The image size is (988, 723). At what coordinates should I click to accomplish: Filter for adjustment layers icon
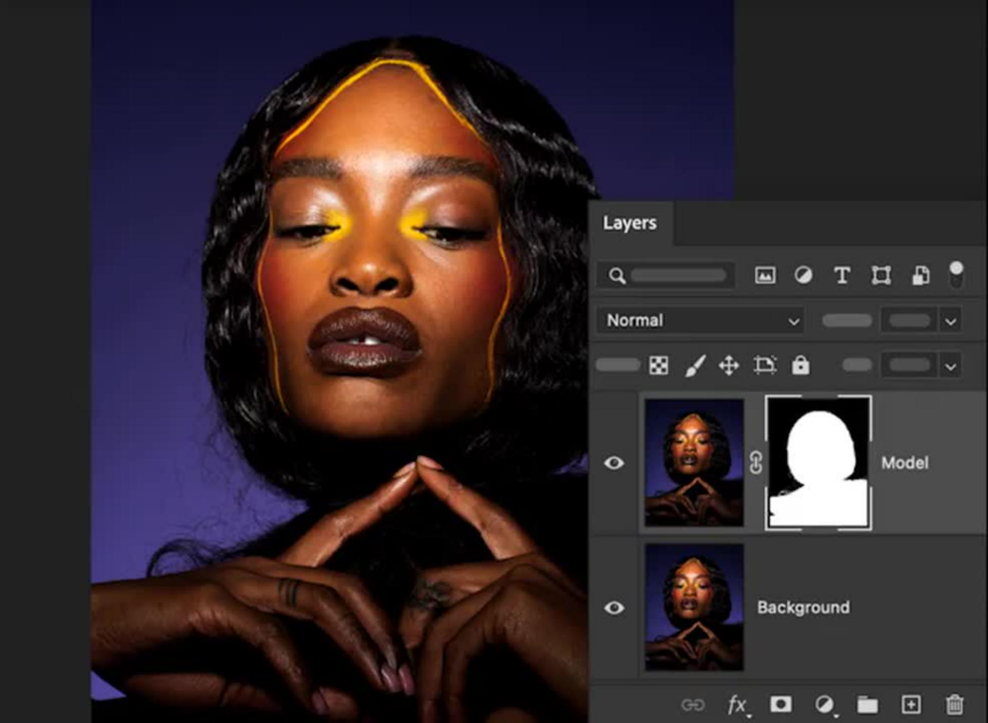803,275
